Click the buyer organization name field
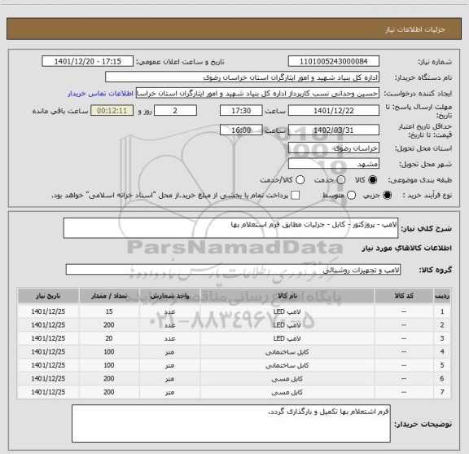 pyautogui.click(x=243, y=77)
